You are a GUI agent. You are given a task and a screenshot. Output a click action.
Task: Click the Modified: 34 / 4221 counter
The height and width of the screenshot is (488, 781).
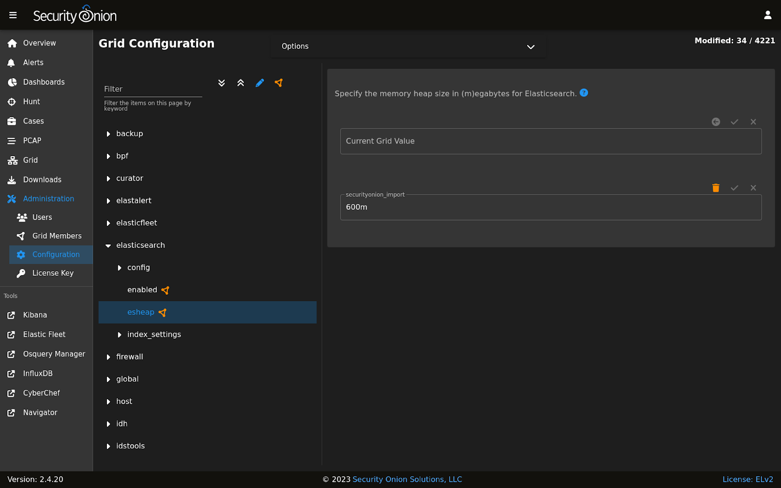tap(735, 41)
